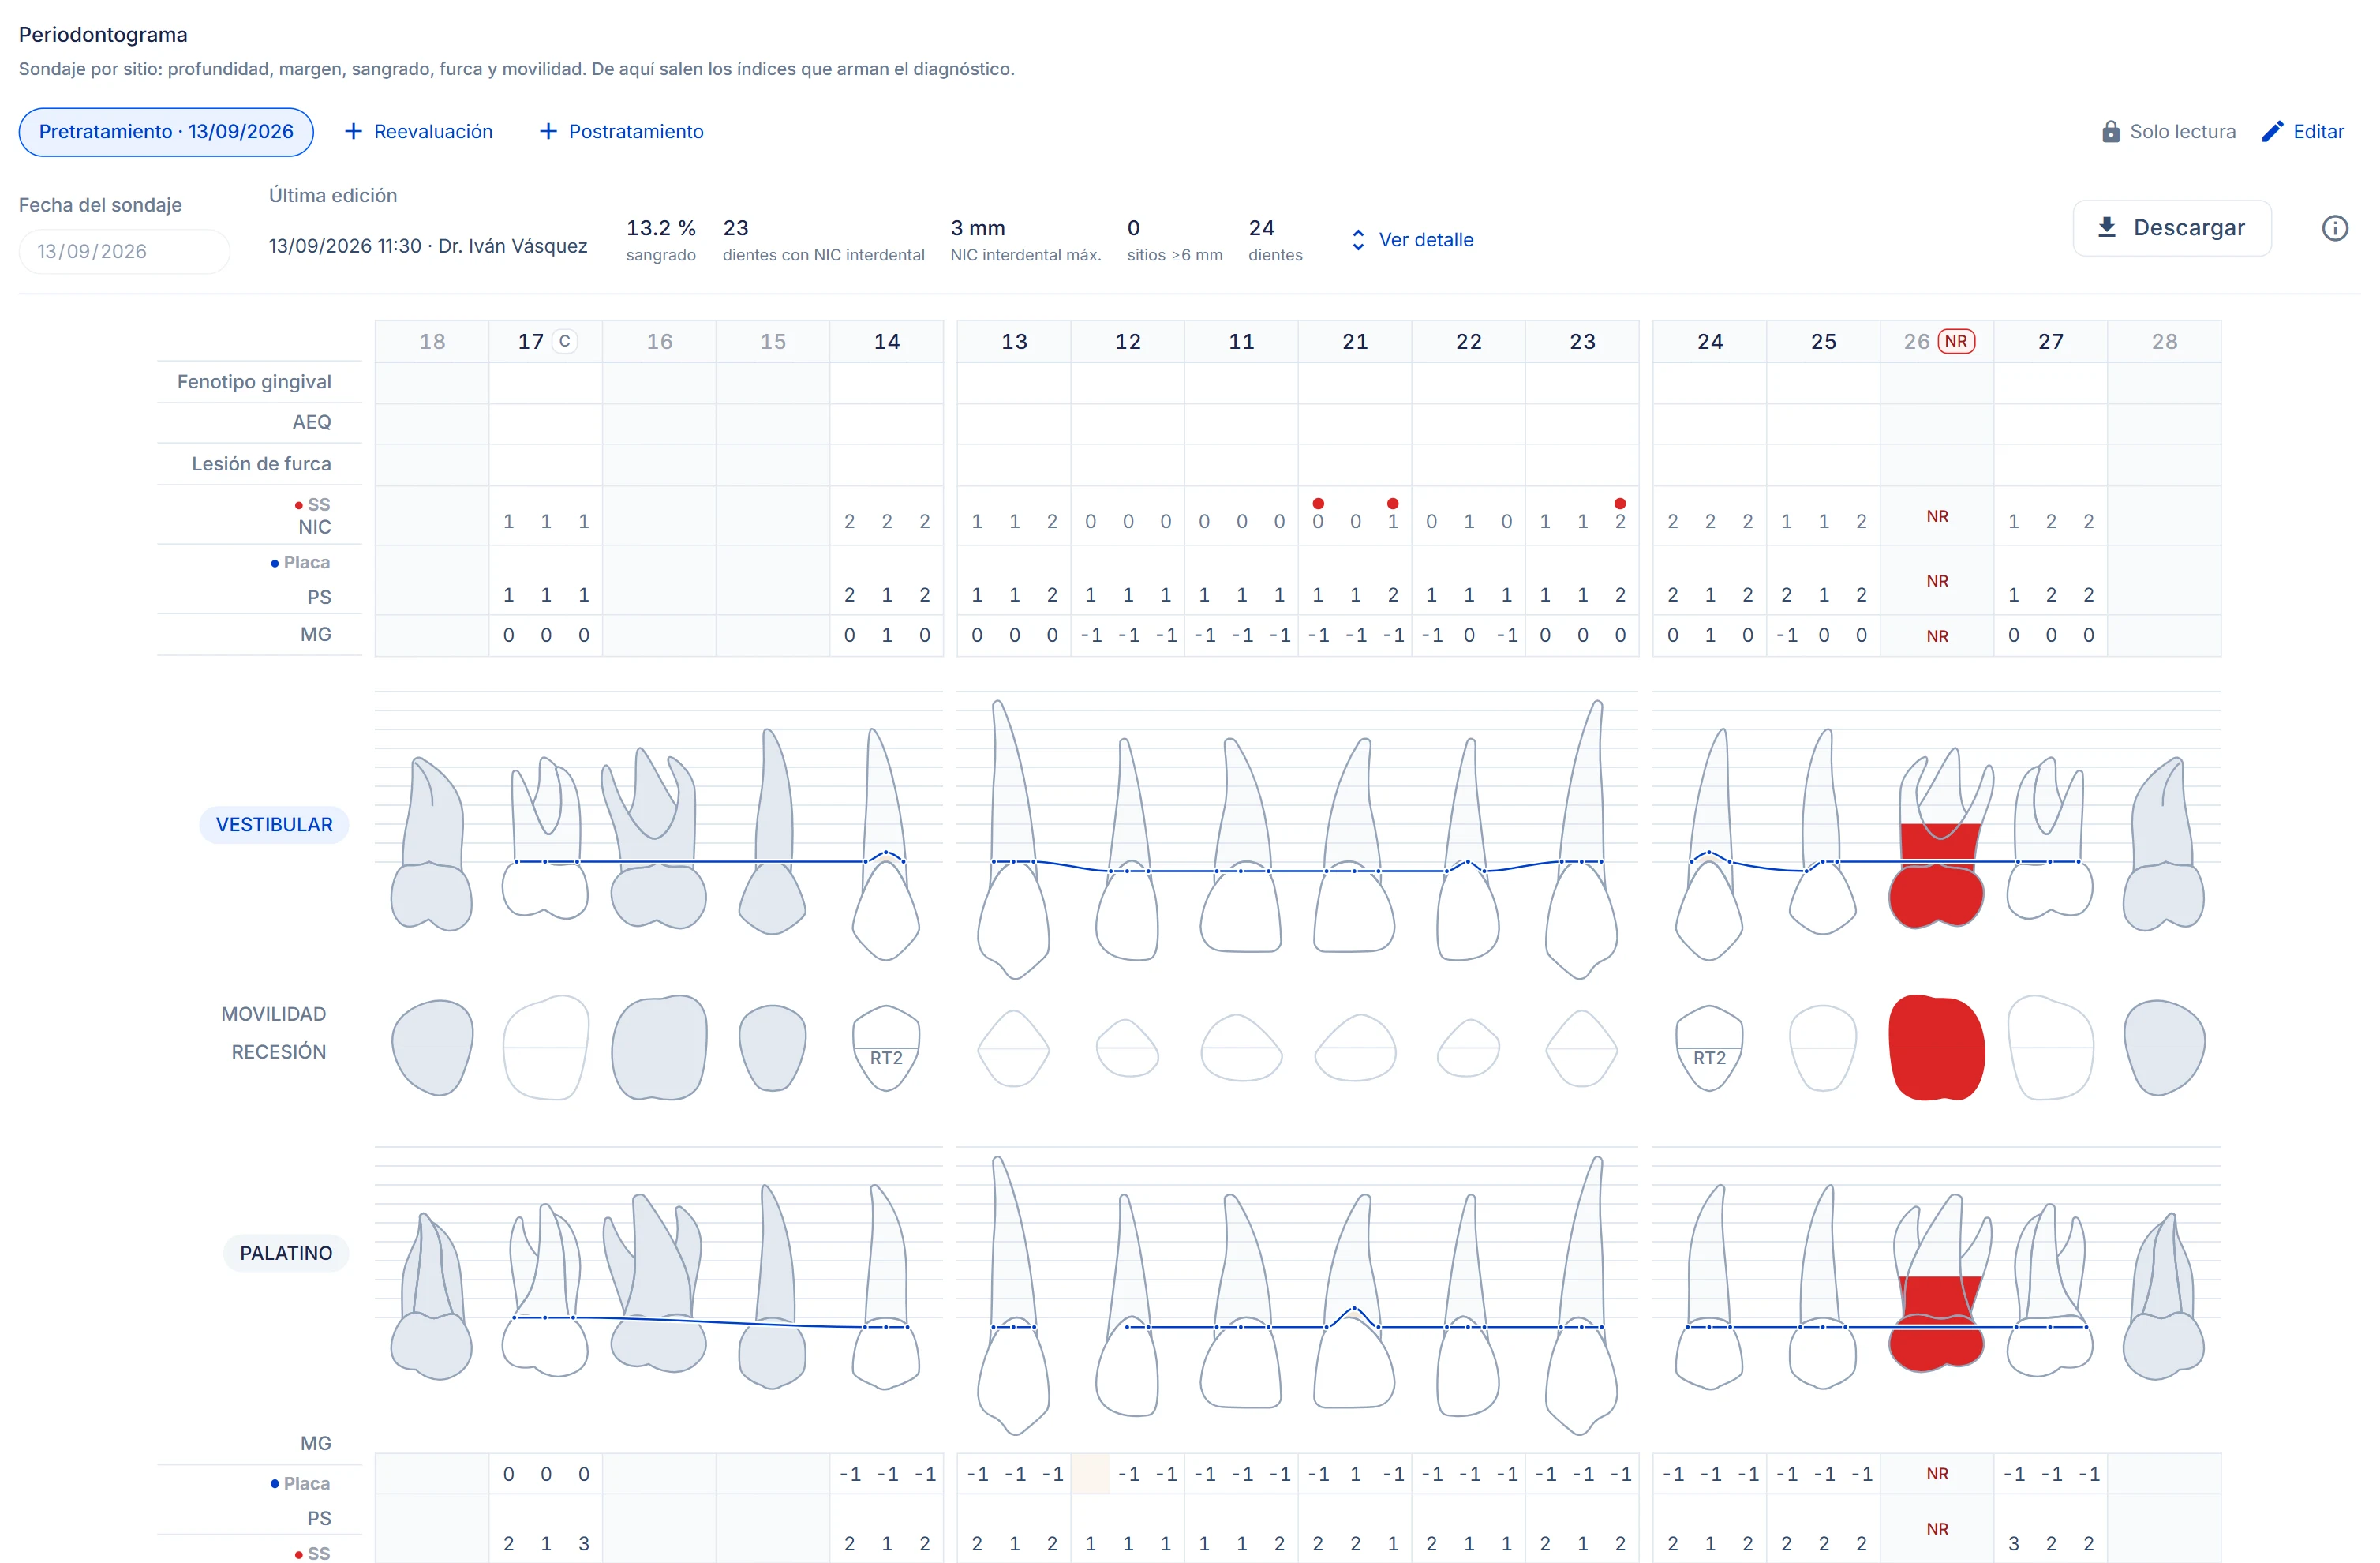Expand Ver detalle statistics
Screen dimensions: 2380x1563
point(1412,239)
